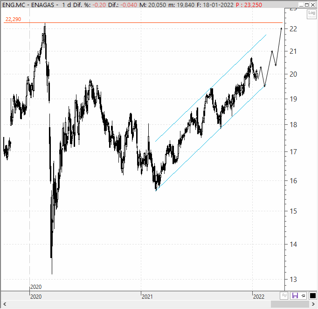Click the 2022 time axis label
The width and height of the screenshot is (318, 309).
click(259, 297)
